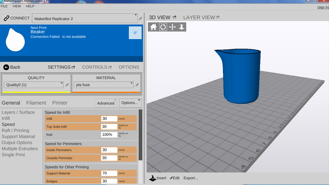
Task: Click the Top Solid Infill speed field
Action: point(109,127)
